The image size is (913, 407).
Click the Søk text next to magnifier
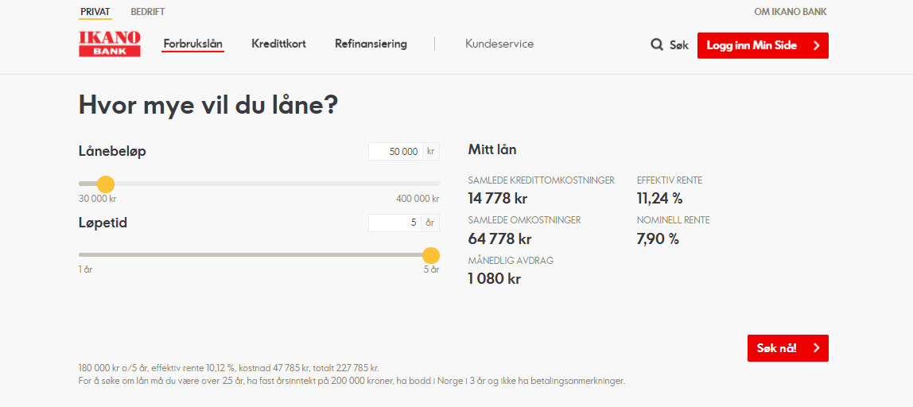[x=679, y=45]
